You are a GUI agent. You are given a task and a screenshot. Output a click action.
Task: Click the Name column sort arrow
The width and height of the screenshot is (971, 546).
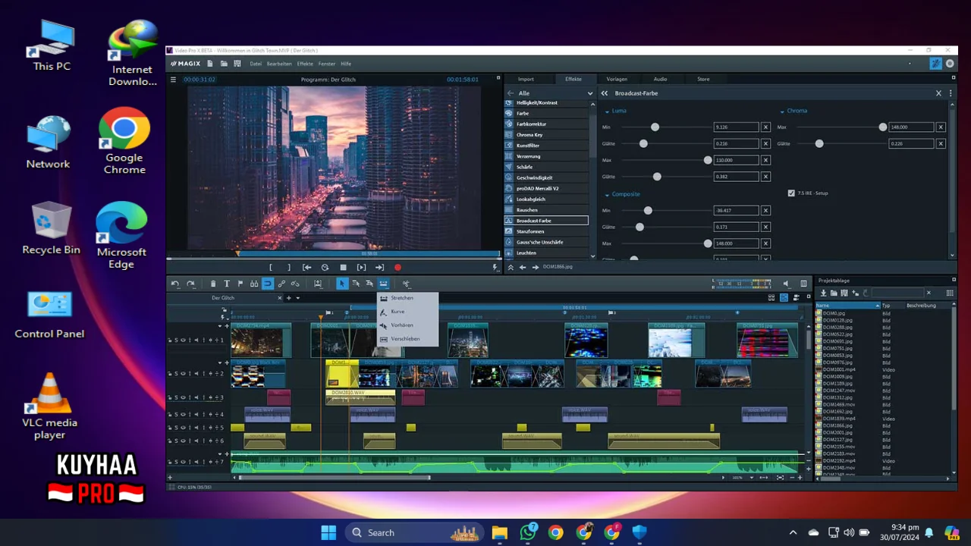(x=878, y=306)
